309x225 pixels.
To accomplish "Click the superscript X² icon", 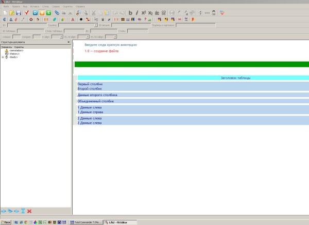I will coord(144,12).
